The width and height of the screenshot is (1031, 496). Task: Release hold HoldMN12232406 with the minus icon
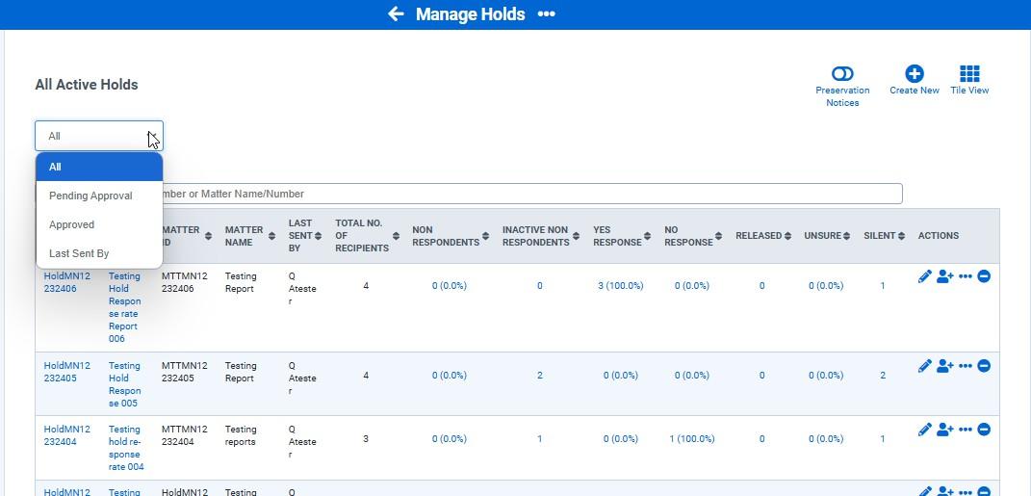(984, 277)
